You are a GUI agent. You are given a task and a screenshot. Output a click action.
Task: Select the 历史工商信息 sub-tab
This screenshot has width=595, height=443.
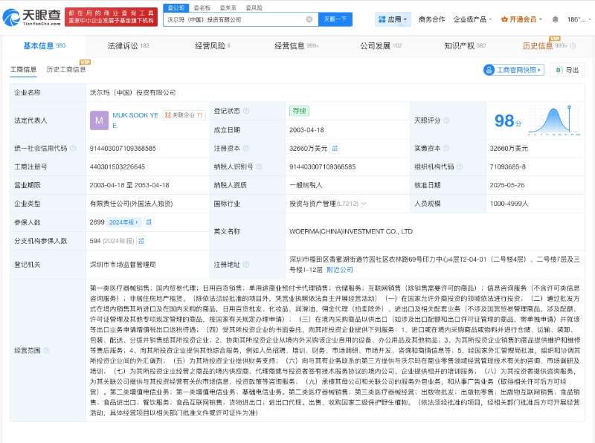[x=66, y=69]
